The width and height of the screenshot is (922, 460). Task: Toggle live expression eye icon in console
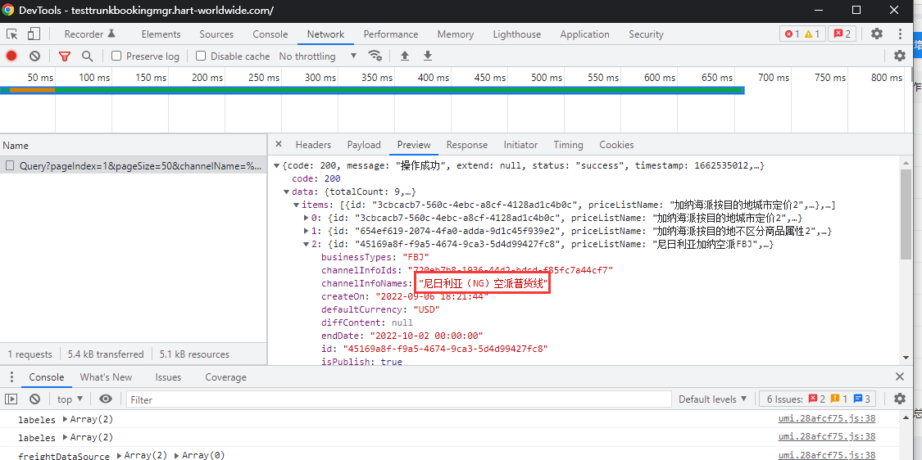click(x=106, y=399)
